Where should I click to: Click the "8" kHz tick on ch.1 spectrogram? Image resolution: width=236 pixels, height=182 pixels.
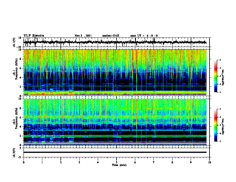pyautogui.click(x=21, y=59)
